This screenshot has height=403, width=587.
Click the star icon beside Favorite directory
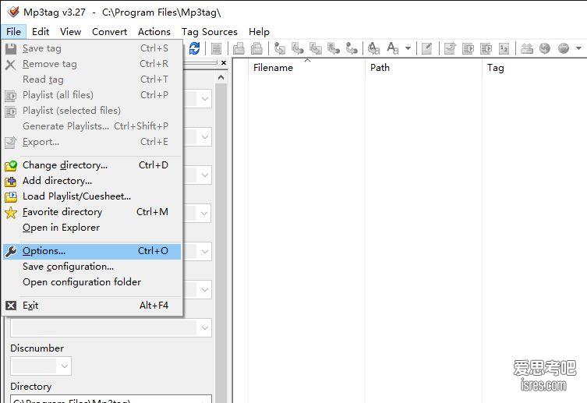pyautogui.click(x=10, y=212)
